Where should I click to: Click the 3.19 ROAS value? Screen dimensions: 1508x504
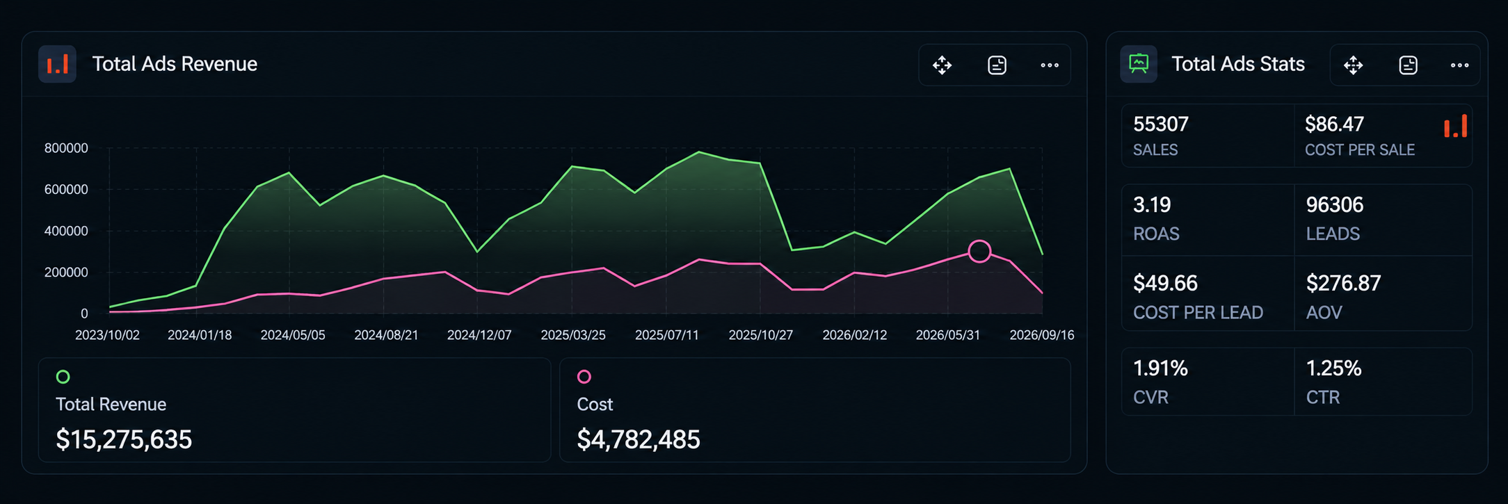[x=1152, y=205]
